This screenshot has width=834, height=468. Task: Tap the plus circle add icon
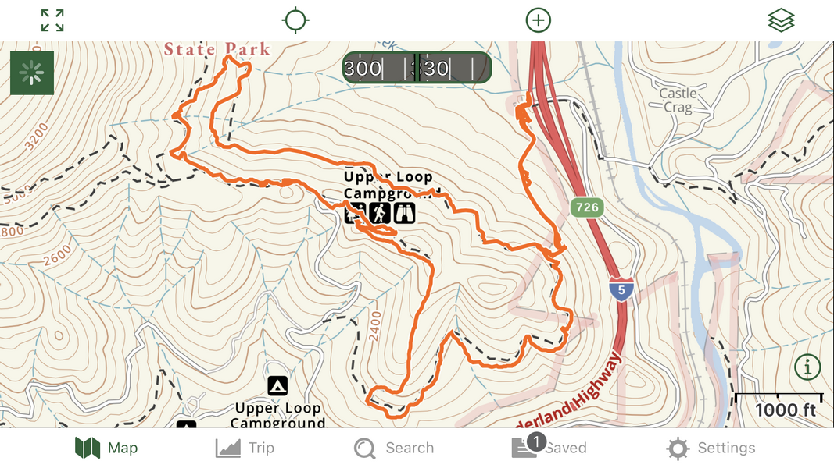coord(539,20)
